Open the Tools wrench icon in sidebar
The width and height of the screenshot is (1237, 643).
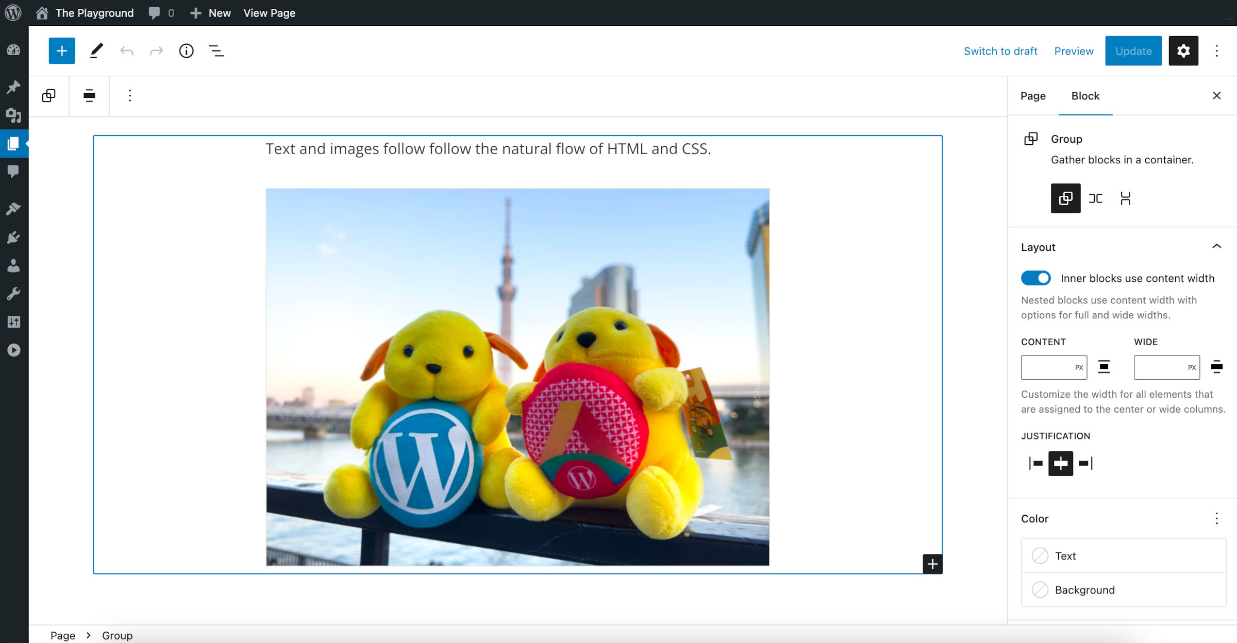[x=14, y=294]
